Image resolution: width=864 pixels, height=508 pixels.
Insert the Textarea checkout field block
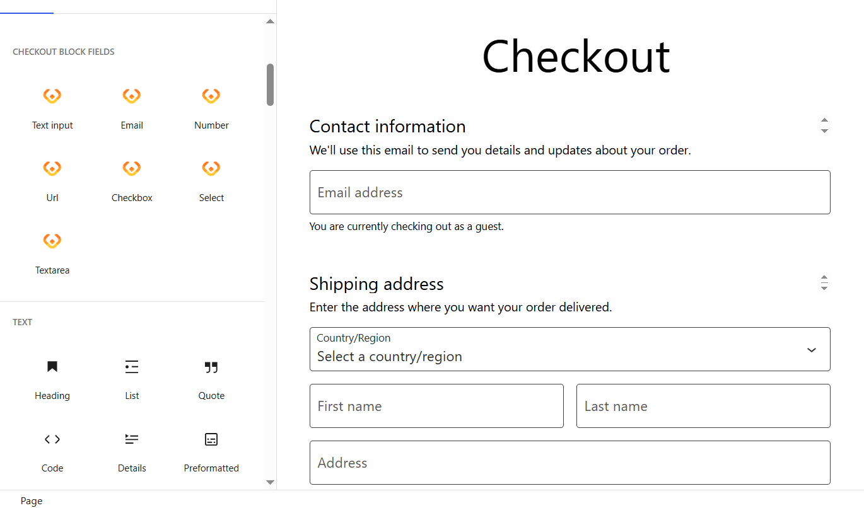pyautogui.click(x=52, y=253)
